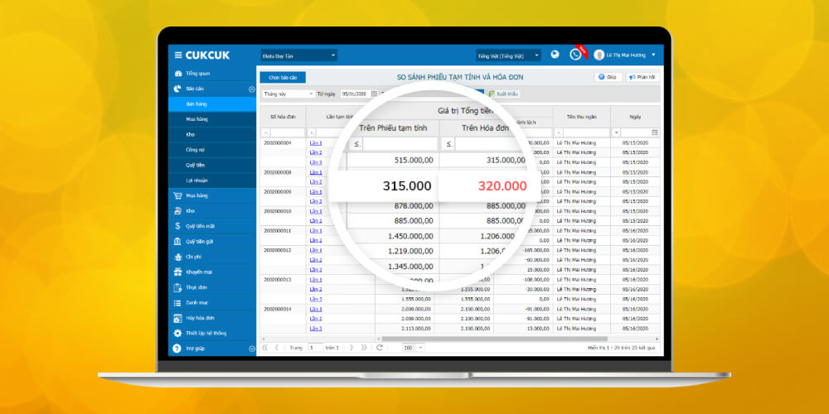
Task: Click the Báo cáo pie chart icon
Action: (x=177, y=89)
